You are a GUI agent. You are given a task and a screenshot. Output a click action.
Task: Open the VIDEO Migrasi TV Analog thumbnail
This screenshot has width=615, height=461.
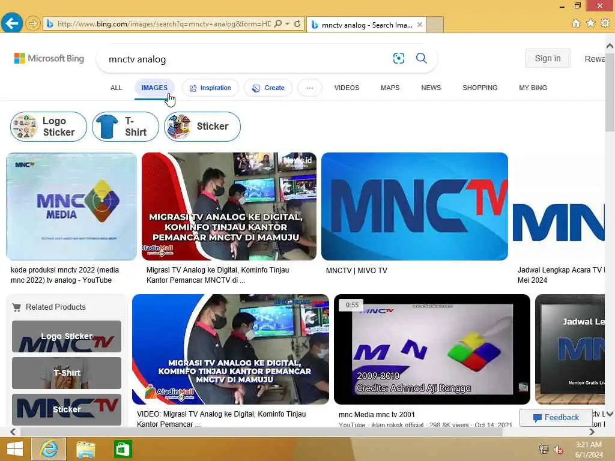[231, 349]
